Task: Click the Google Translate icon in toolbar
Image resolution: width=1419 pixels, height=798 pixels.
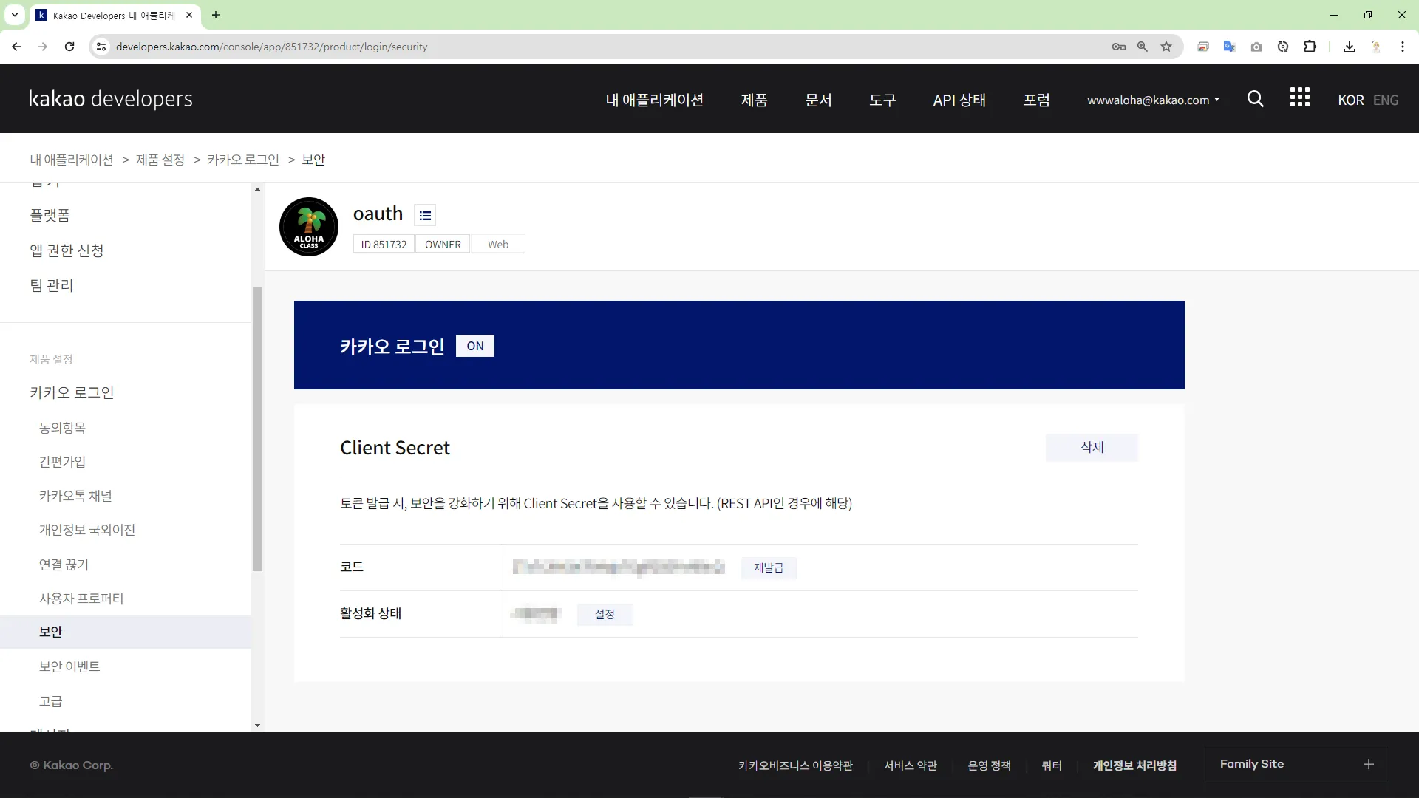Action: coord(1229,47)
